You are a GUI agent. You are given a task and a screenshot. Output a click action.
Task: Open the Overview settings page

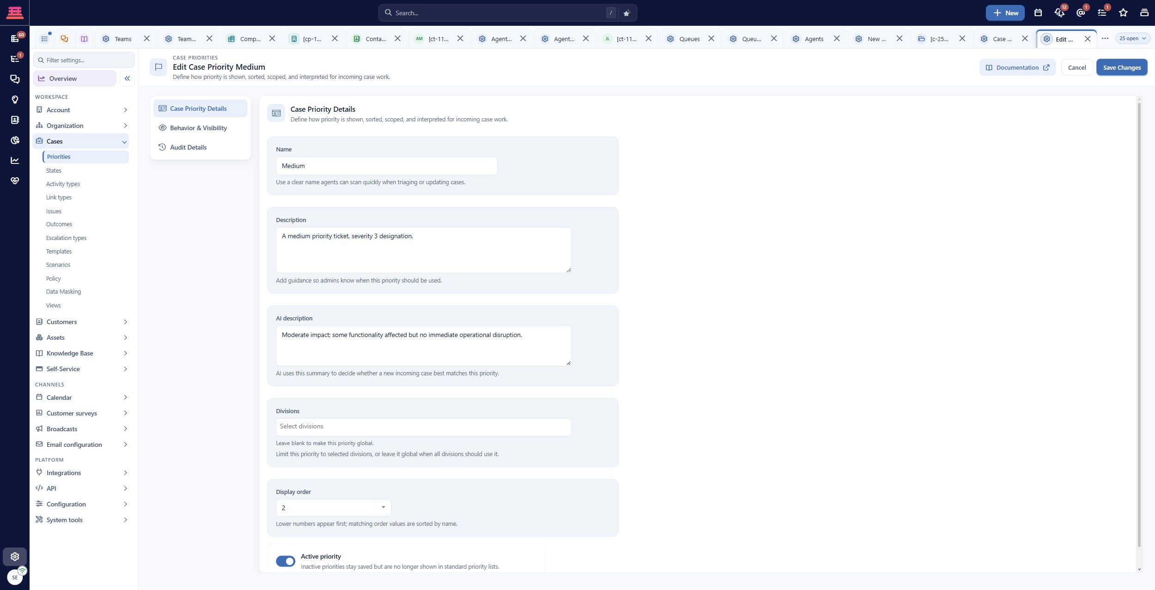74,78
